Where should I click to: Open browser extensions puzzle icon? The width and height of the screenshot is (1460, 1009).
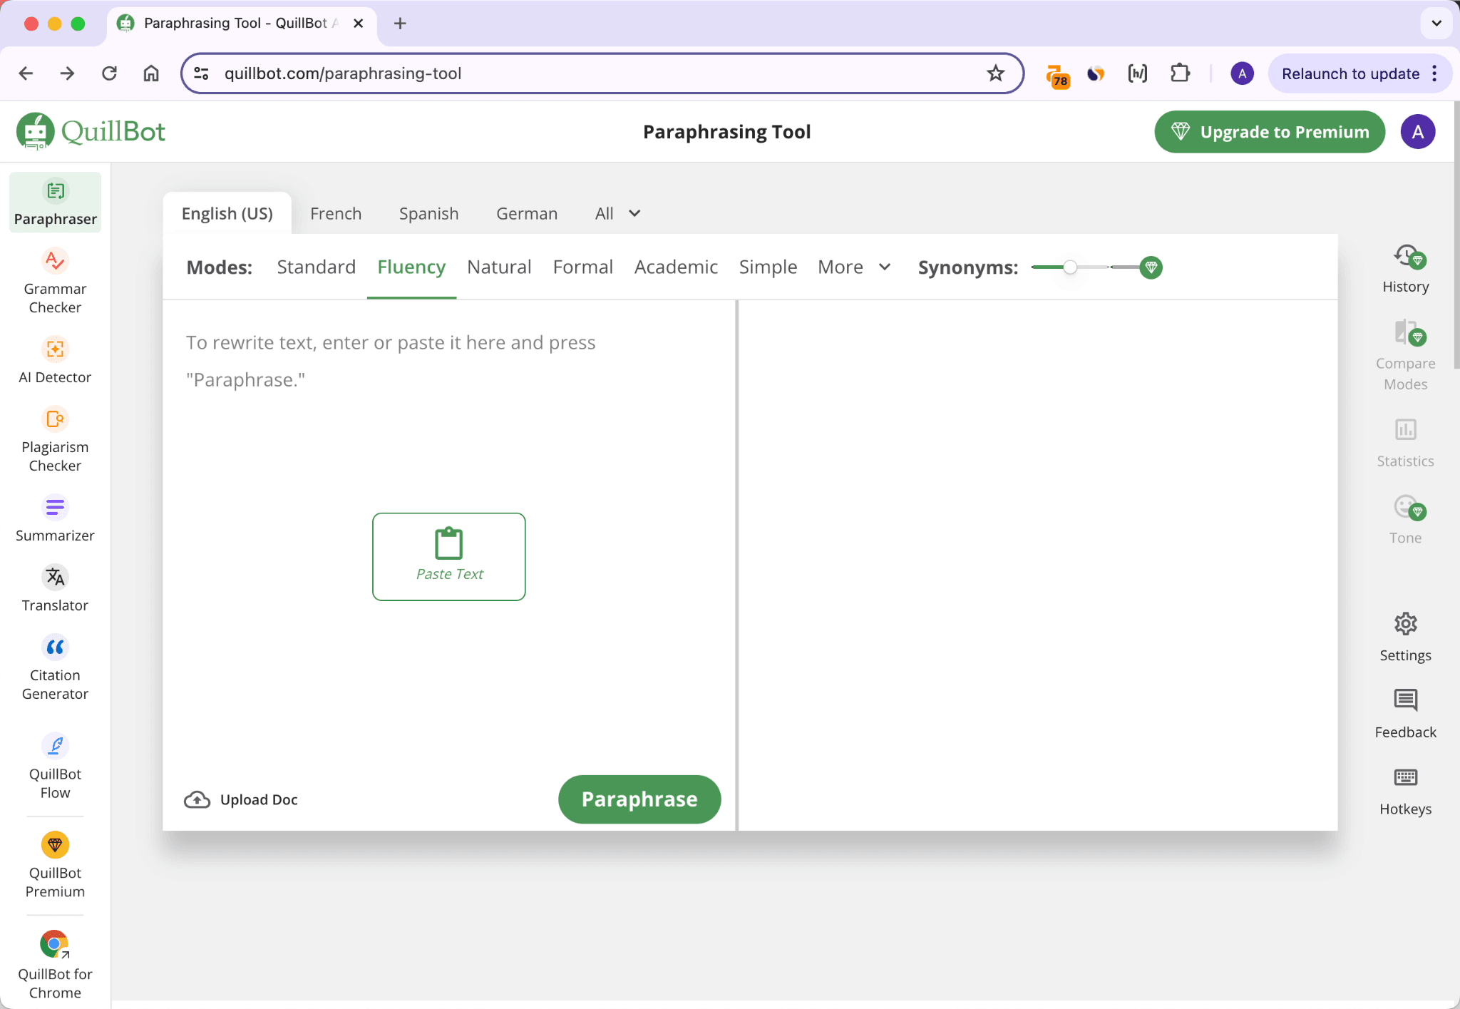tap(1180, 73)
